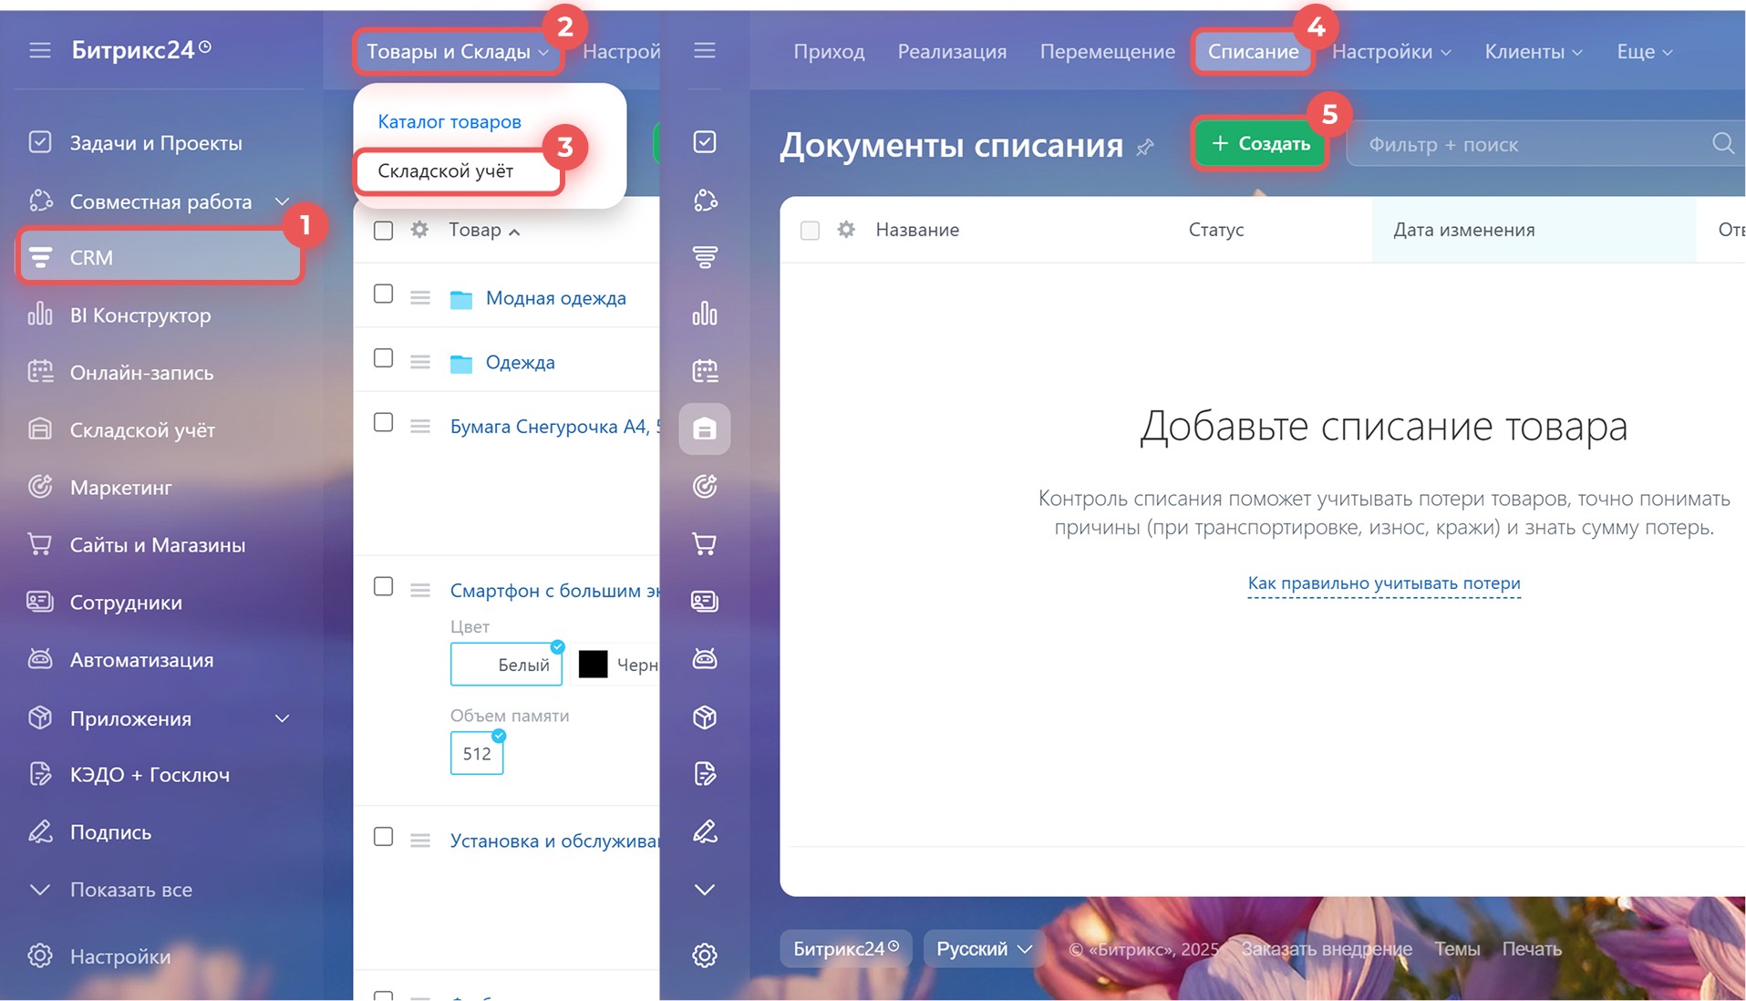Click the robot automation icon in collapsed sidebar
1746x1001 pixels.
705,659
